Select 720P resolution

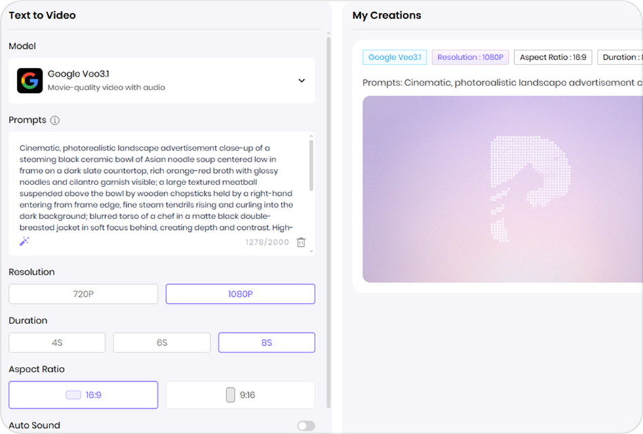83,294
